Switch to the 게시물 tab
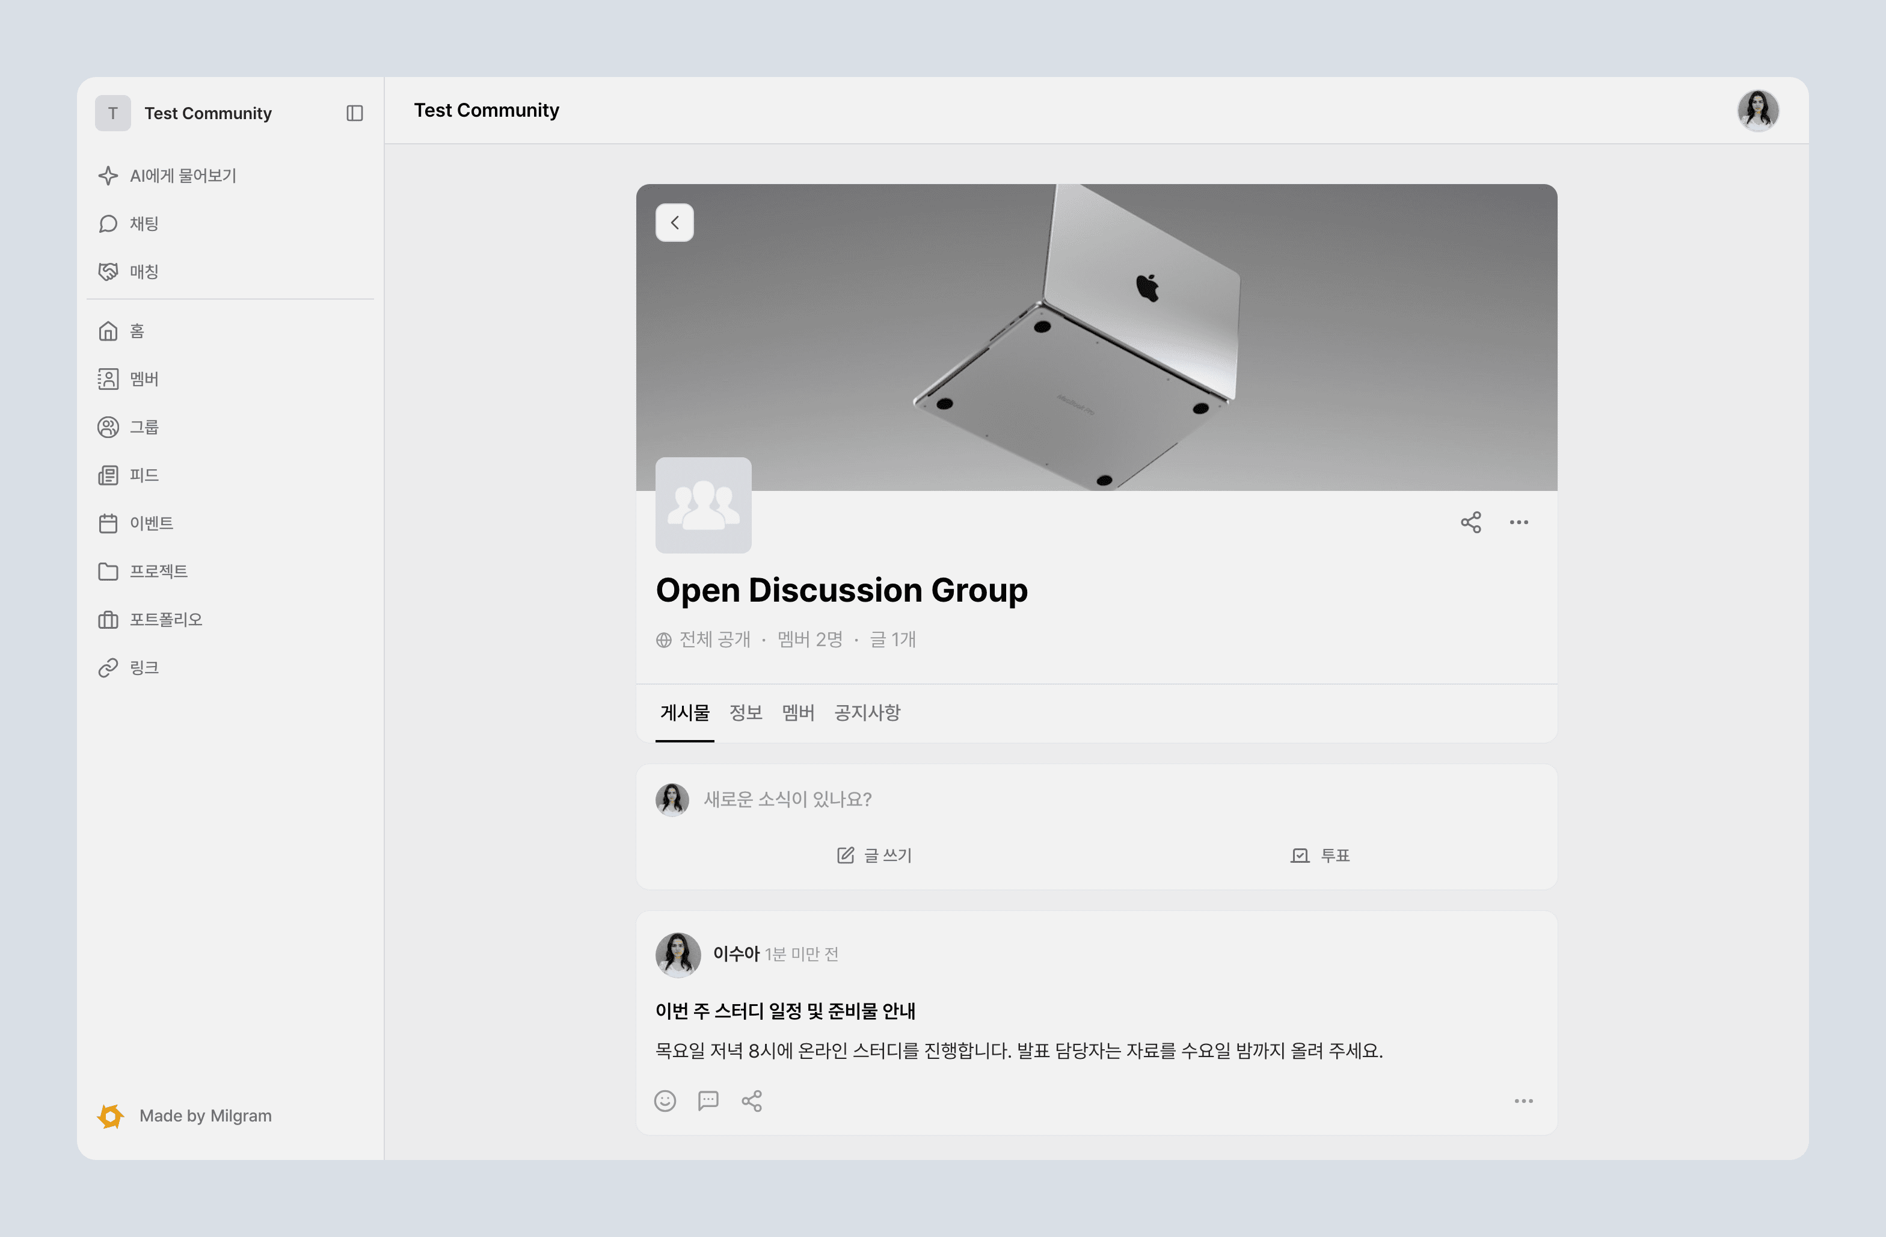 click(684, 713)
